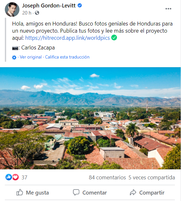Open the hitrecord.app.link/worldpics link
This screenshot has height=201, width=181.
click(x=68, y=38)
